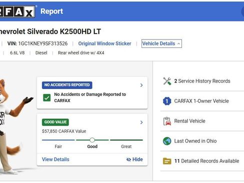Open 2 Service History Records row
The image size is (244, 183).
(202, 81)
